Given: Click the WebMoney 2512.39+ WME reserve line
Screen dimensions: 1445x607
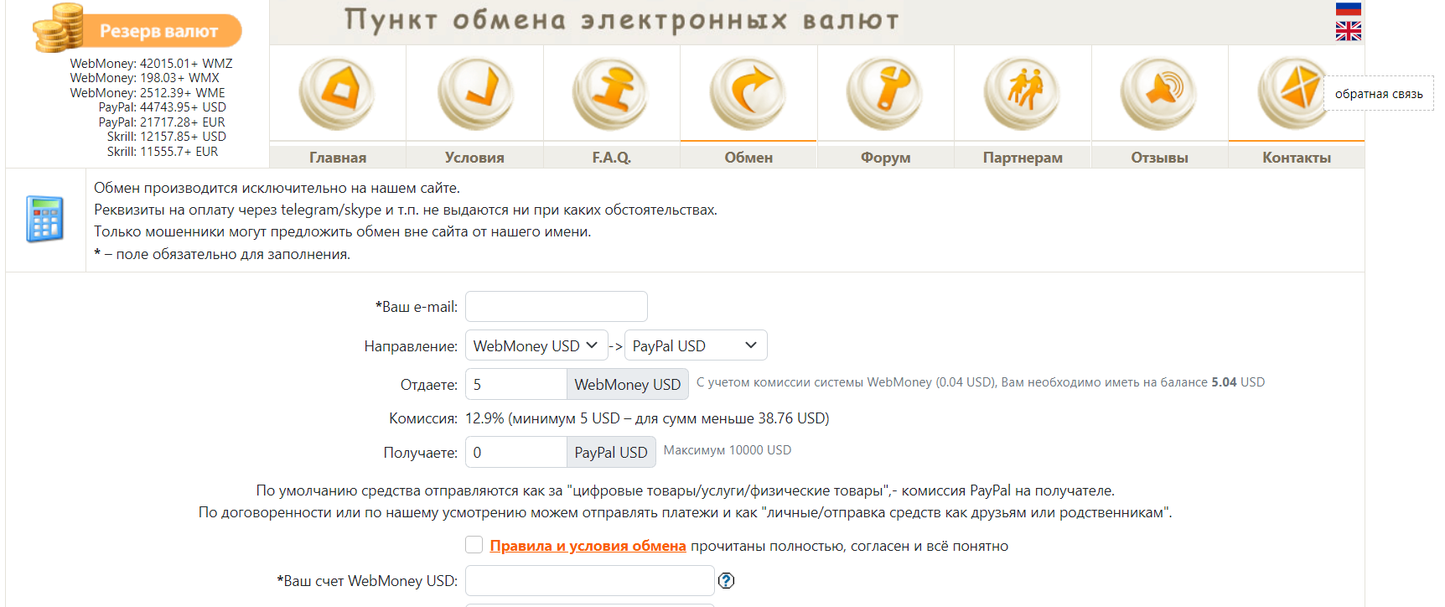Looking at the screenshot, I should [148, 93].
